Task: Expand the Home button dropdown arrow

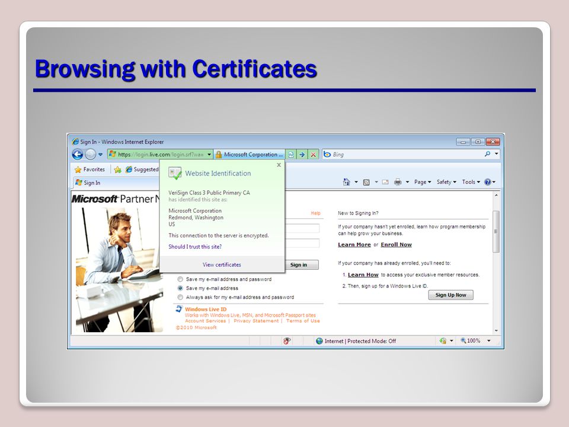Action: (356, 182)
